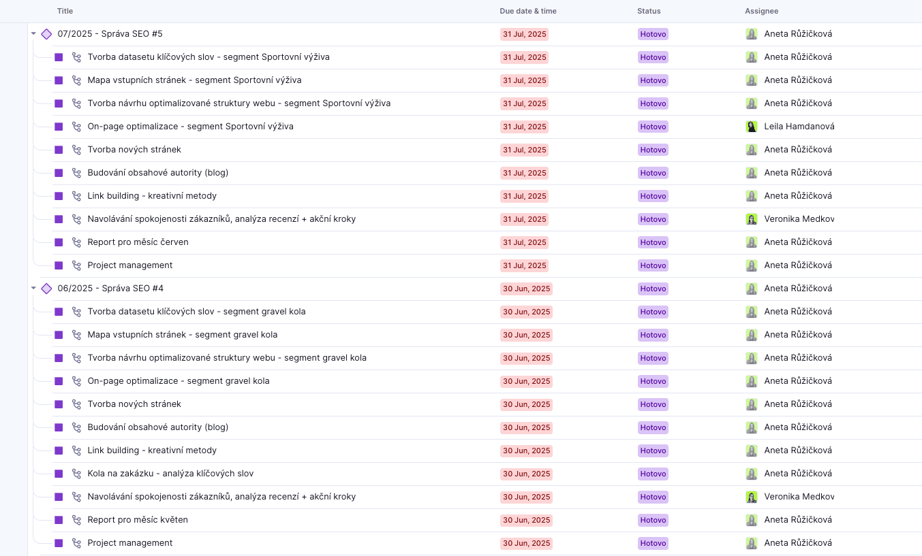Click assignee avatar in Kola na zakázku row
This screenshot has width=922, height=556.
[x=752, y=474]
